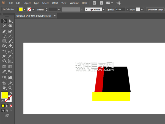Image resolution: width=165 pixels, height=124 pixels.
Task: Open the Object menu
Action: click(27, 3)
